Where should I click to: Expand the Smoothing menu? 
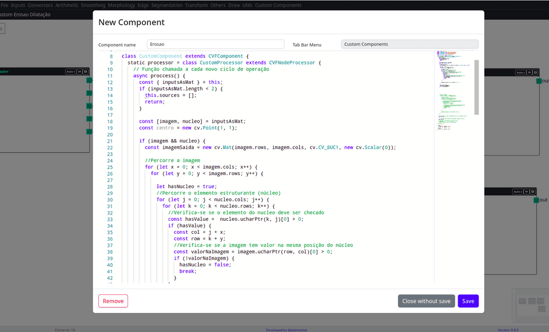coord(93,5)
